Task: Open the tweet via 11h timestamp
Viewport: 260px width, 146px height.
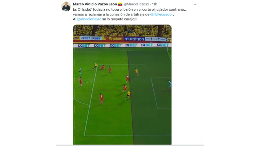Action: 155,4
